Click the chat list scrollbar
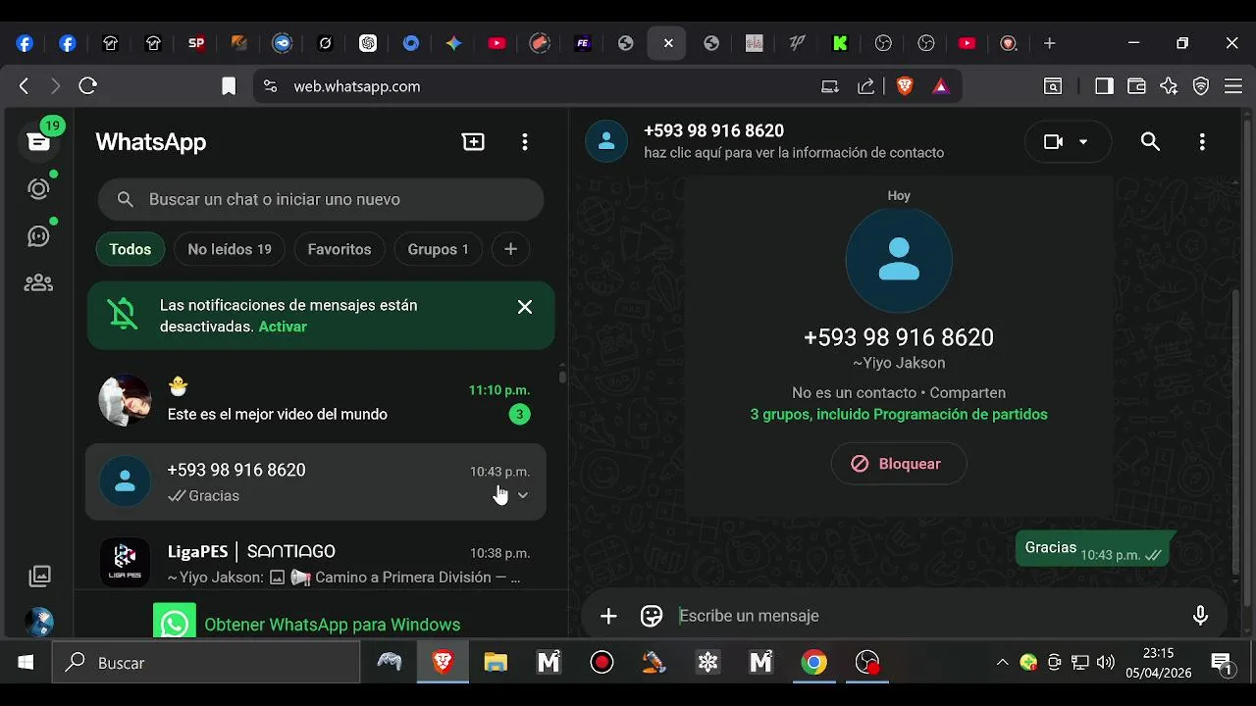The height and width of the screenshot is (706, 1256). [562, 376]
